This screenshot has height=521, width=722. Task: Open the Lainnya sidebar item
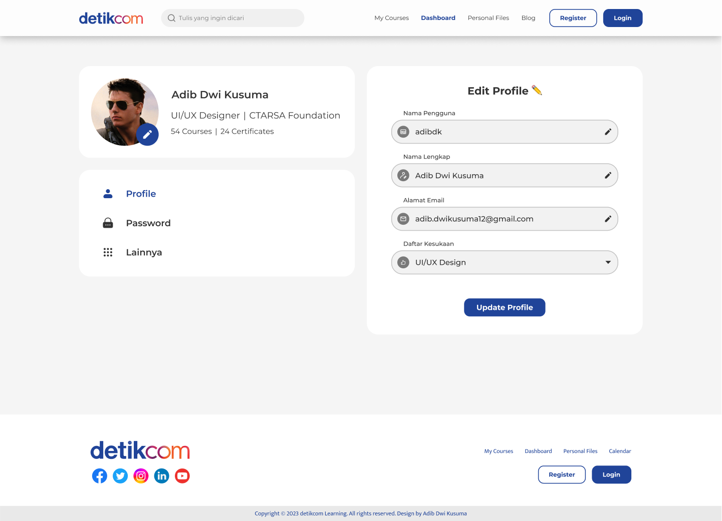[144, 252]
